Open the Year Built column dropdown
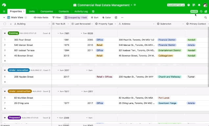 tap(68, 24)
